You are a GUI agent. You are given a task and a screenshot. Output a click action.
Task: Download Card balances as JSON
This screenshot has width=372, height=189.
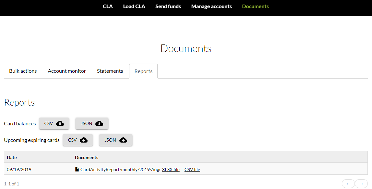click(92, 123)
